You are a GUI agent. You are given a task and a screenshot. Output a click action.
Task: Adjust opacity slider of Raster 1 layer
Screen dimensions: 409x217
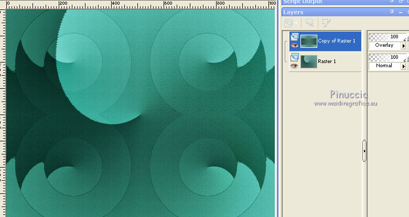point(388,57)
